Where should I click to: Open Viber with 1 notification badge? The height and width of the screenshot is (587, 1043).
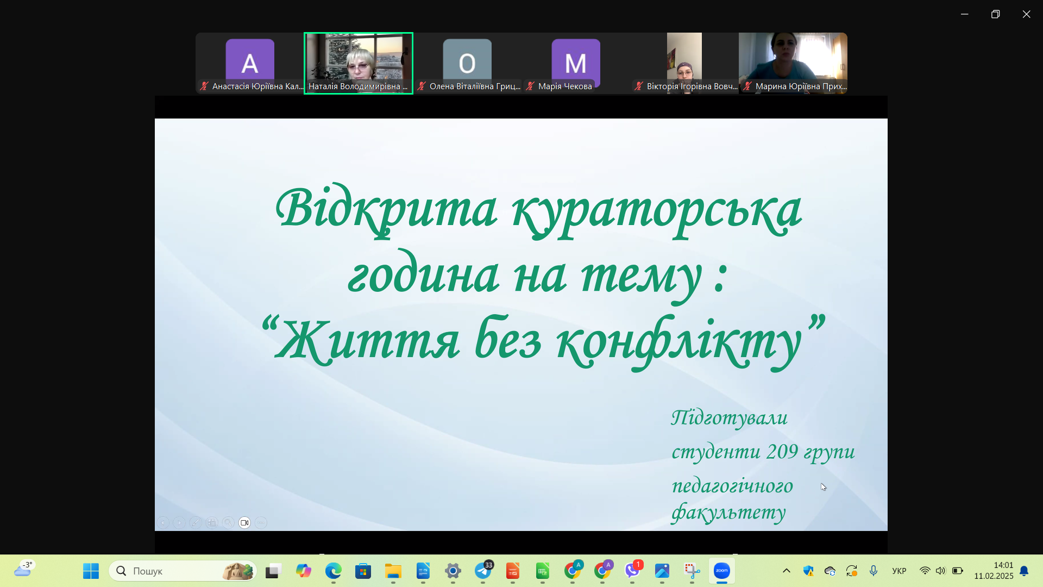click(x=632, y=571)
